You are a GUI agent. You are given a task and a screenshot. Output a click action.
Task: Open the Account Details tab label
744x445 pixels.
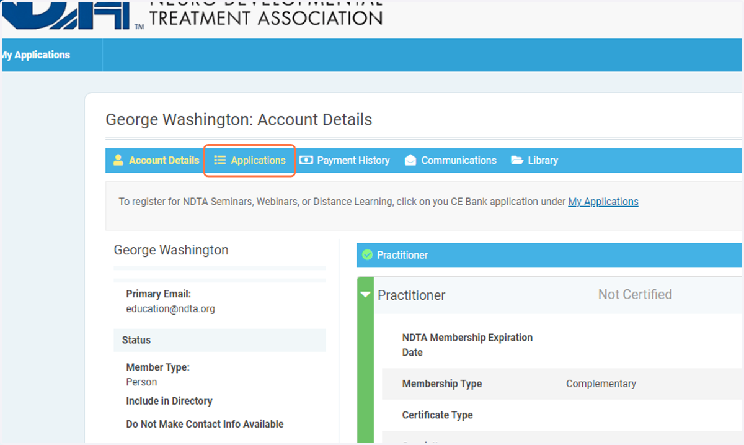164,160
